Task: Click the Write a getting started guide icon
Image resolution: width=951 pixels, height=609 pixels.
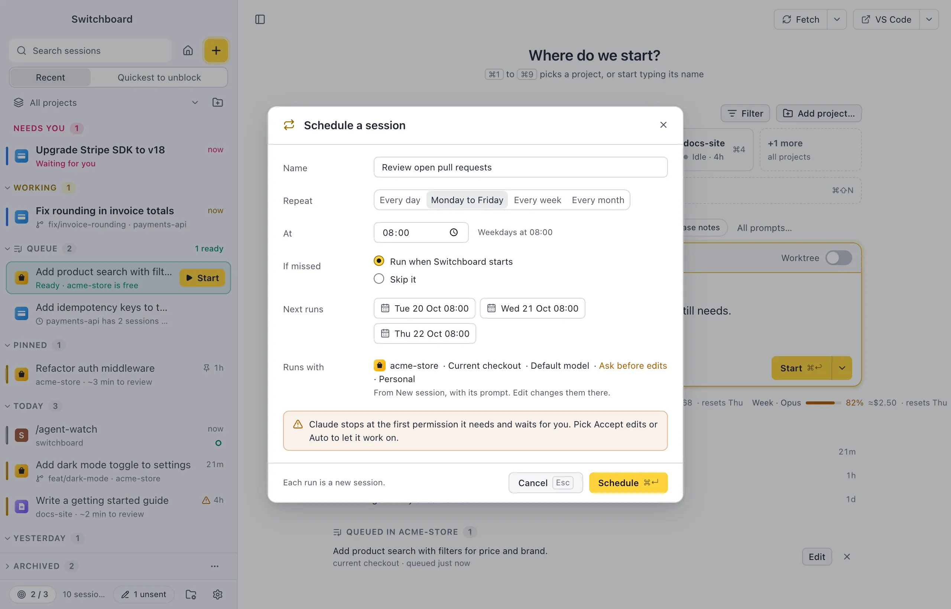Action: 22,506
